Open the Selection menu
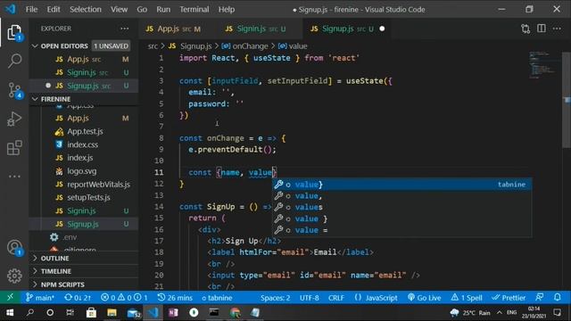 pos(86,10)
